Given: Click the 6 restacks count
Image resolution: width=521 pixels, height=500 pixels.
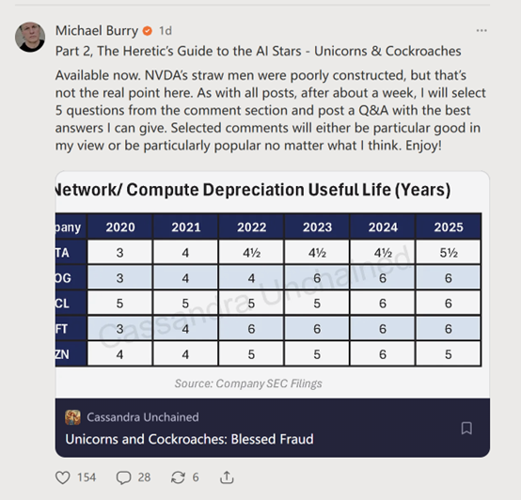Looking at the screenshot, I should [196, 477].
